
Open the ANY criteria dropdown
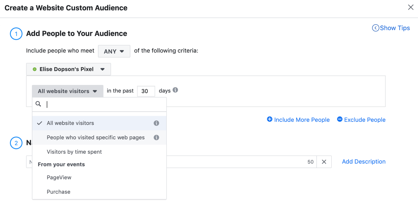click(114, 51)
